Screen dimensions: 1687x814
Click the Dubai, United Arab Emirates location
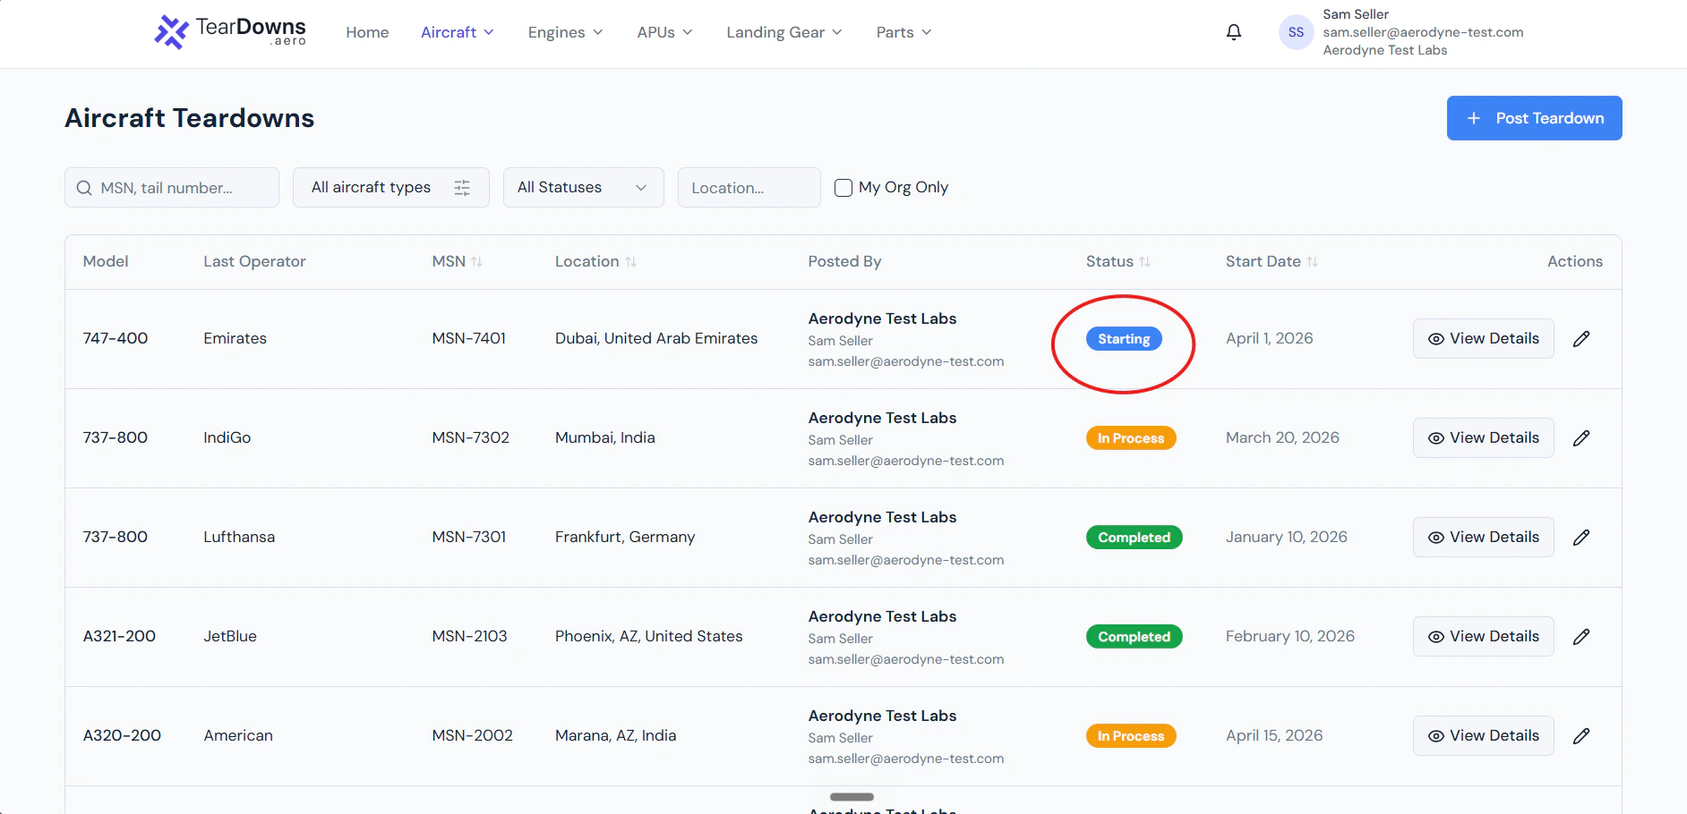(656, 339)
